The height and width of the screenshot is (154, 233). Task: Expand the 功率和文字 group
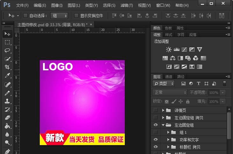coord(168,140)
